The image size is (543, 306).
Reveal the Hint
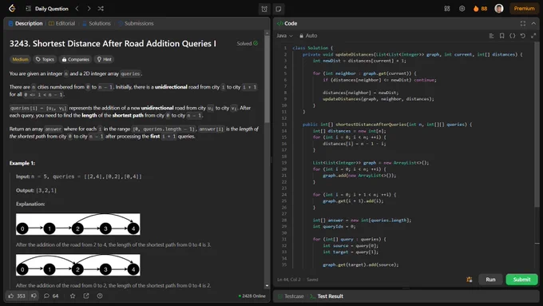(105, 59)
